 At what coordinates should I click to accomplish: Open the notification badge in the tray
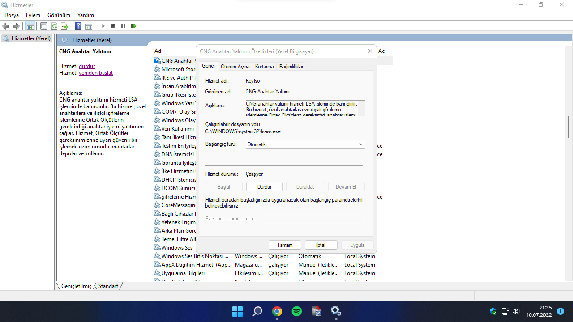click(560, 311)
